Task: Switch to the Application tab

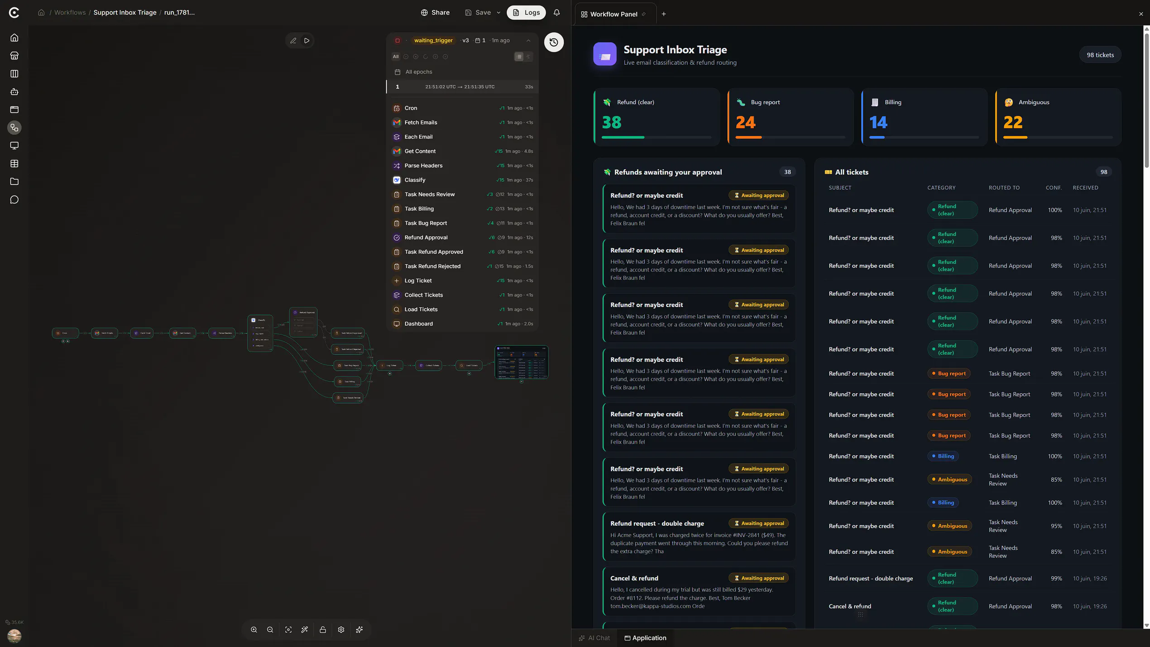Action: [x=645, y=638]
